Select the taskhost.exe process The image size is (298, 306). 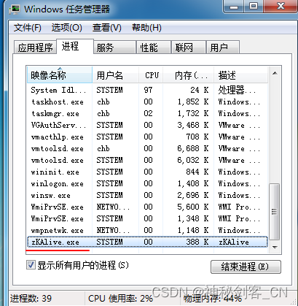(147, 102)
